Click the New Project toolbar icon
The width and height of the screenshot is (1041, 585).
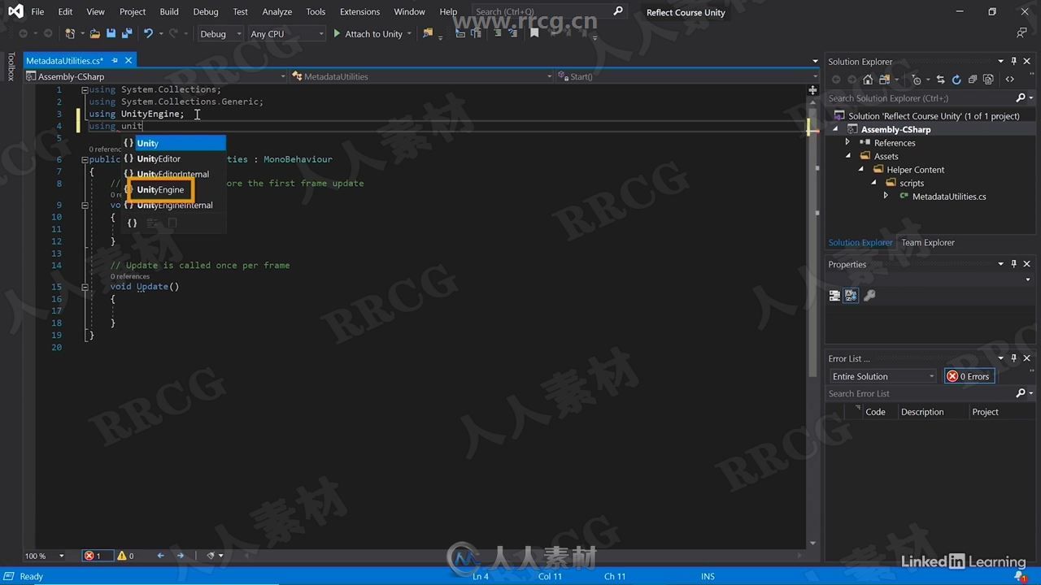(x=70, y=34)
